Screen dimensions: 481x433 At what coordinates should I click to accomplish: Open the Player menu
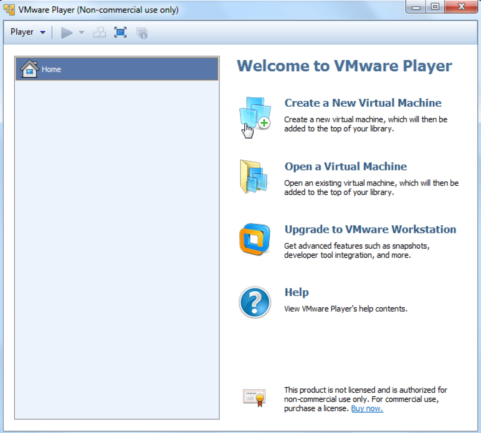click(27, 32)
